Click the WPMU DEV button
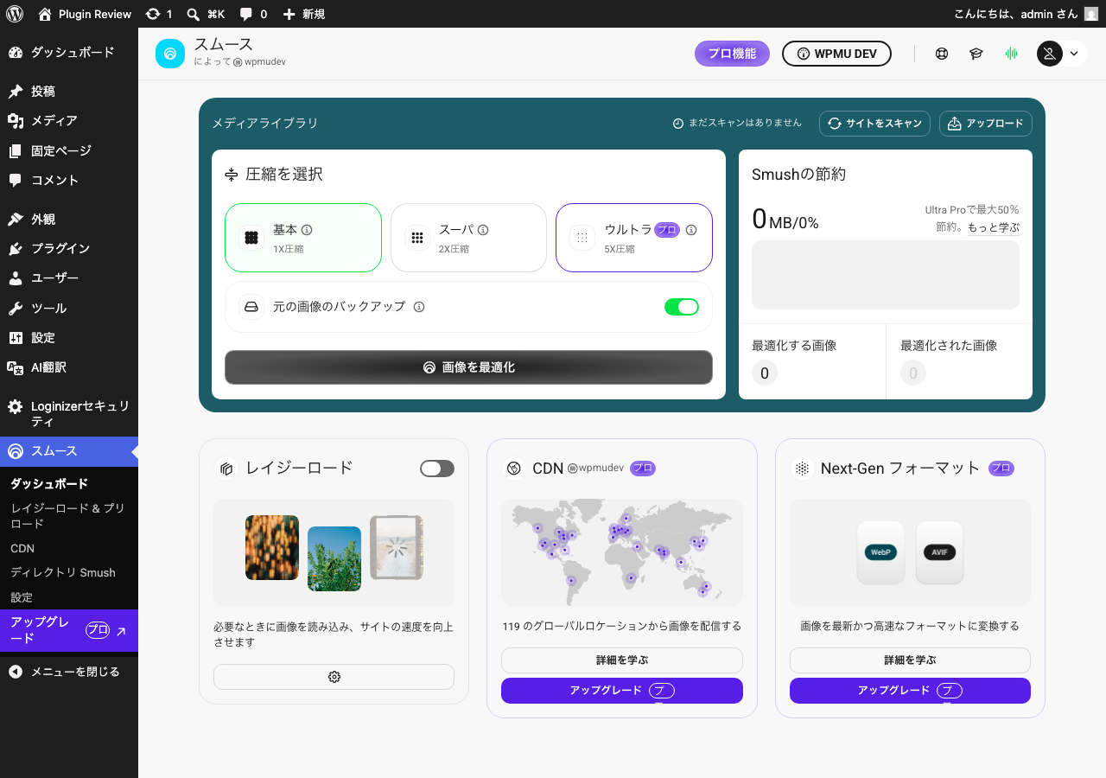Screen dimensions: 1106x778 click(x=836, y=54)
